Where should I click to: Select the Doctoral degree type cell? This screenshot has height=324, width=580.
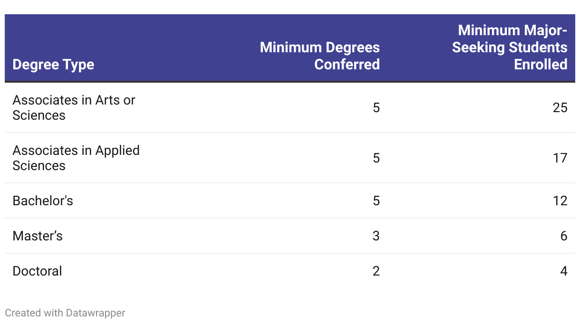37,271
